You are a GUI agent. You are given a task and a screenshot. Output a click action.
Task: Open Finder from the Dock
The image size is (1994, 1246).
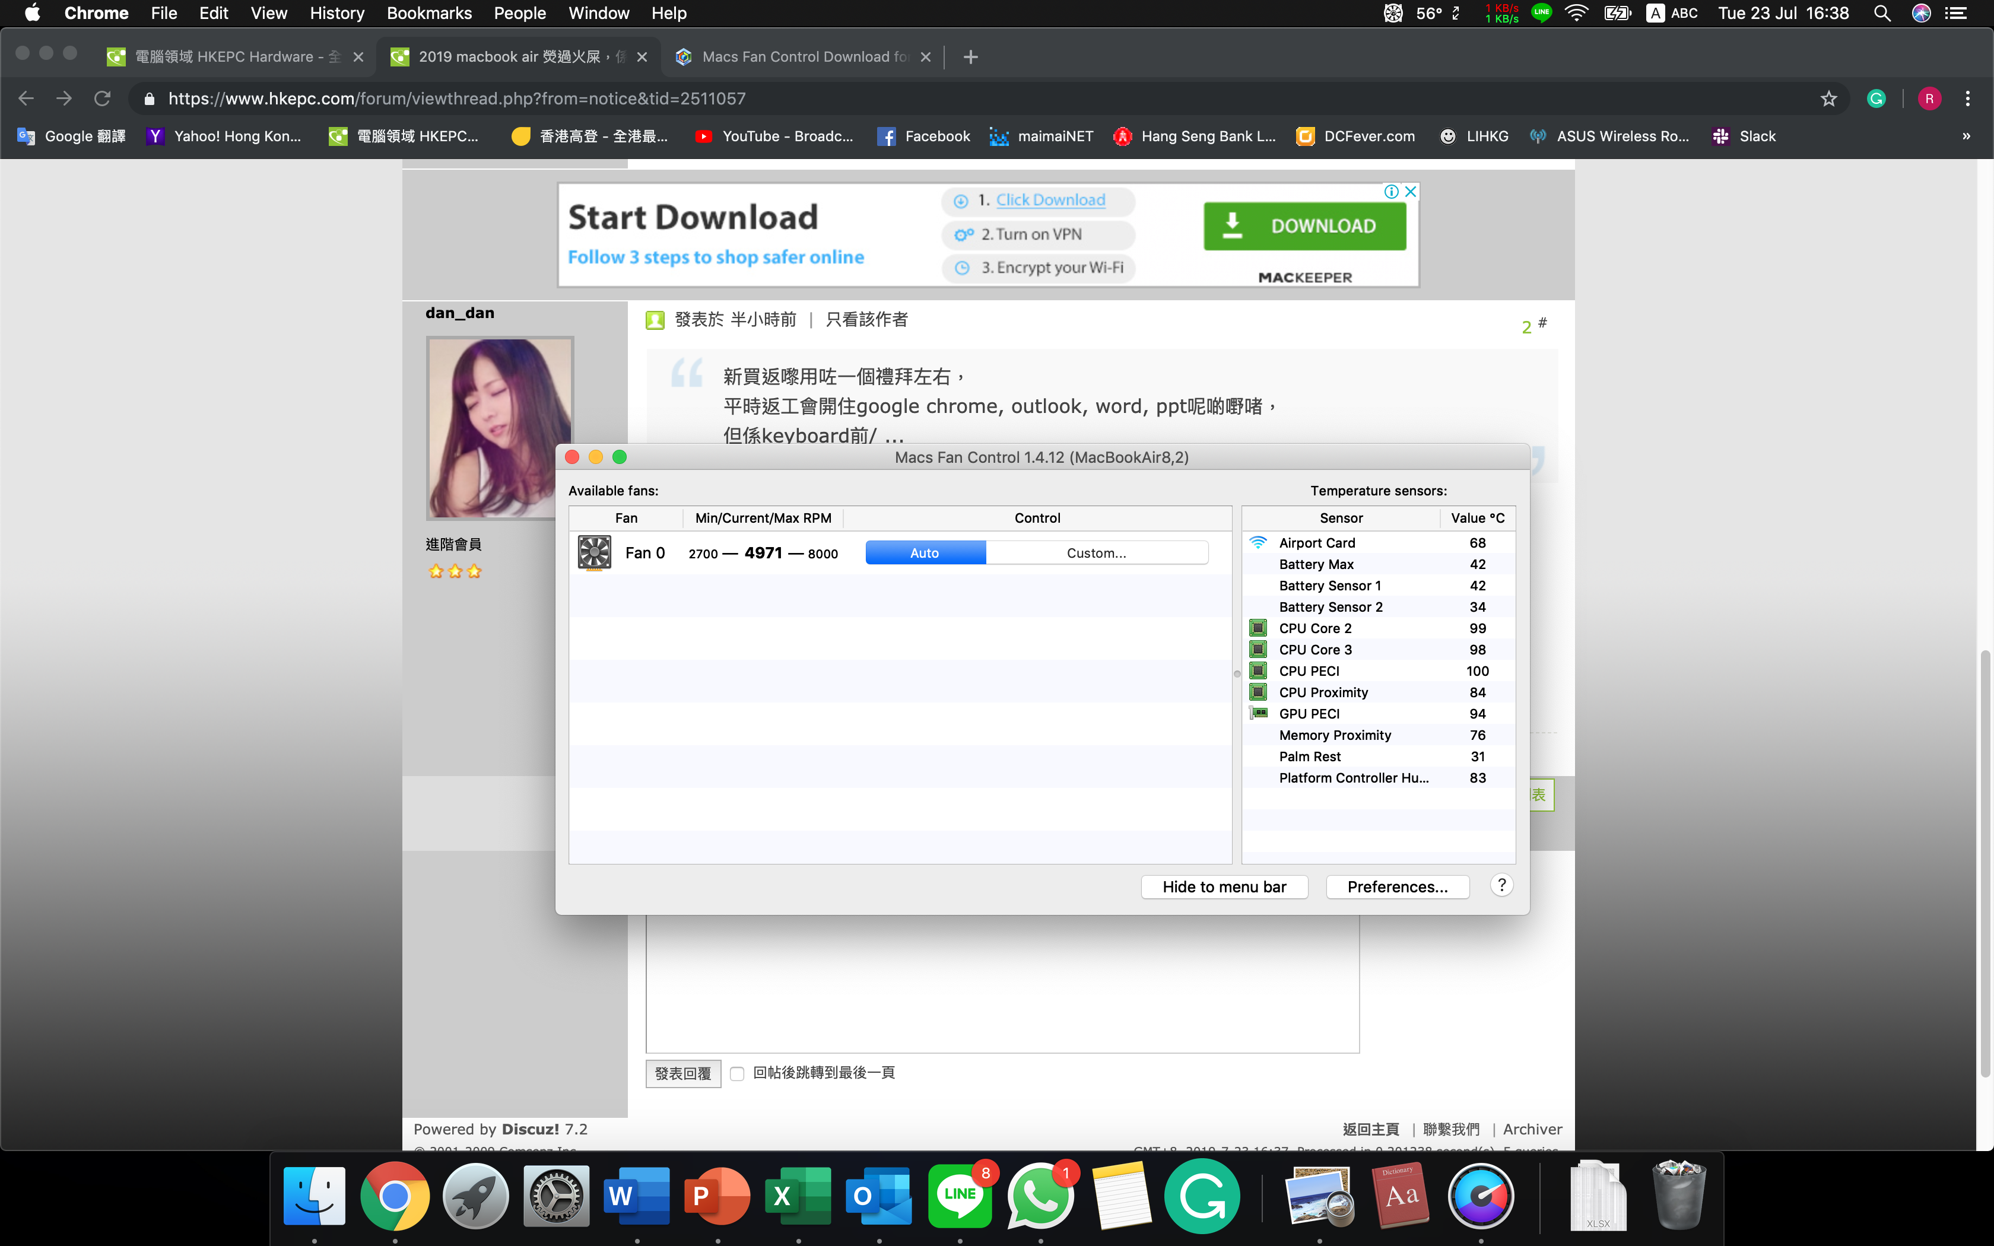tap(314, 1196)
